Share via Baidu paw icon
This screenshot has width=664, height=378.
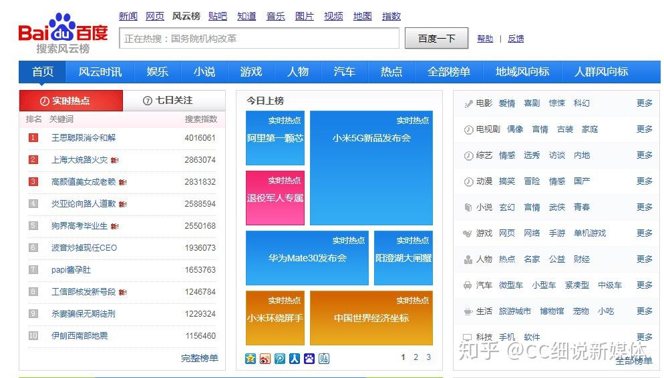tap(309, 359)
